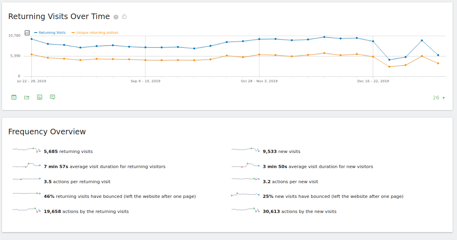Click the help icon beside Returning Visits Over Time
Viewport: 457px width, 240px height.
pyautogui.click(x=116, y=17)
